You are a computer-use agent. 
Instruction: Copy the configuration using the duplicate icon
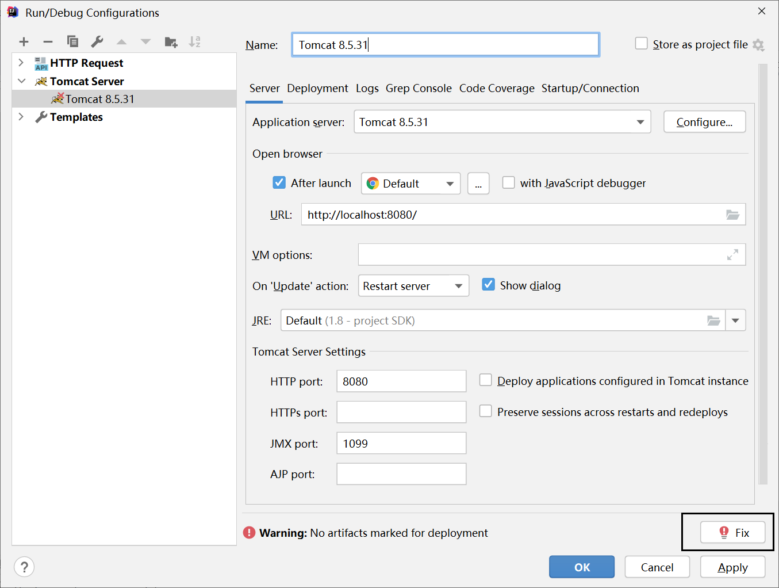(72, 41)
